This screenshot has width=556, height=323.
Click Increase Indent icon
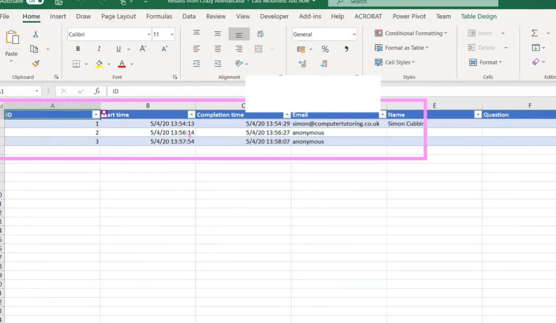pyautogui.click(x=217, y=64)
